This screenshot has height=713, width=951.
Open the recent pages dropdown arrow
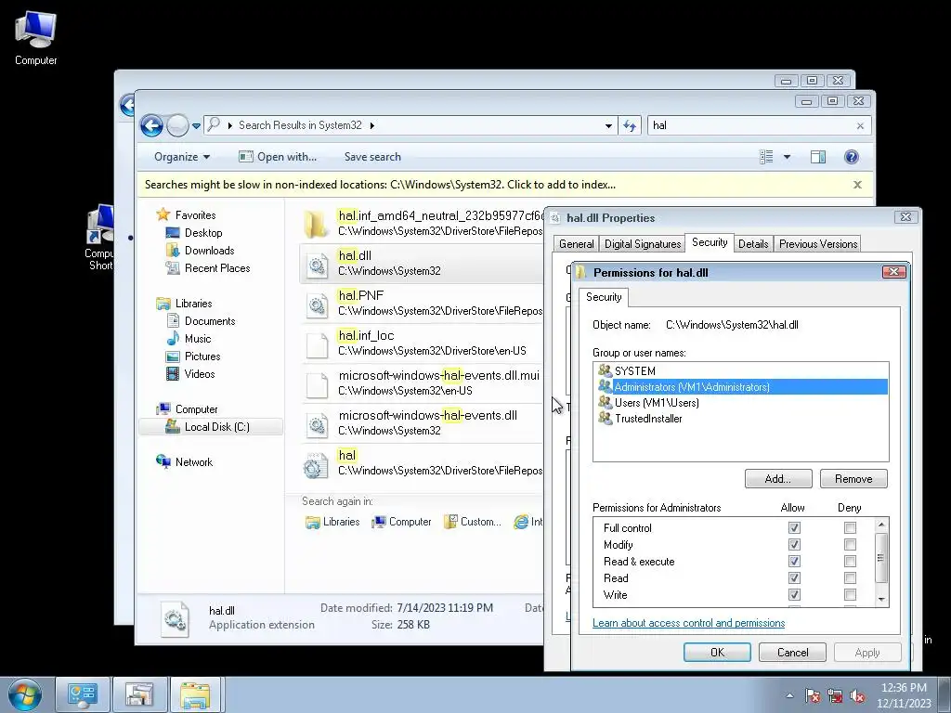coord(196,126)
